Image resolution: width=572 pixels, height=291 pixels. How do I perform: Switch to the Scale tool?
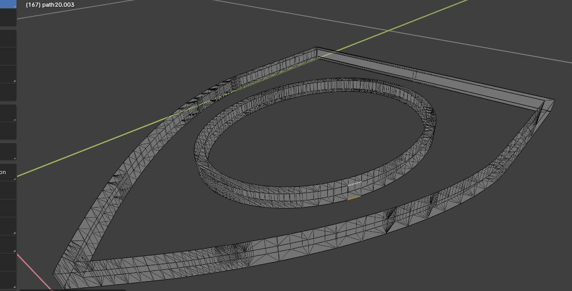(x=8, y=74)
